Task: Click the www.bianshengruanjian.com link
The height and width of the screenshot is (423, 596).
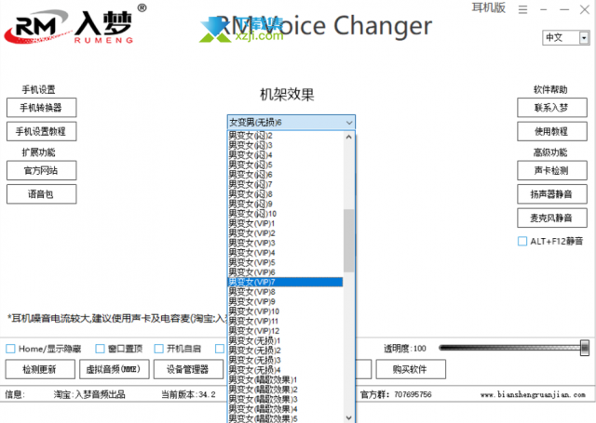Action: 533,394
